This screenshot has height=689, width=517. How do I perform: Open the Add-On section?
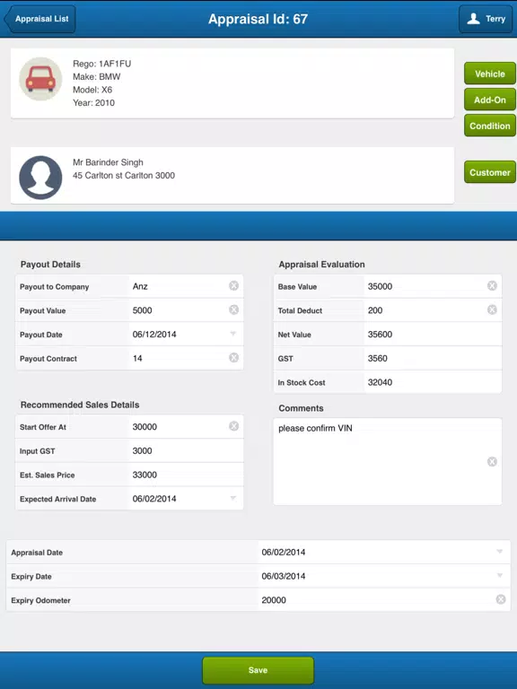click(490, 100)
